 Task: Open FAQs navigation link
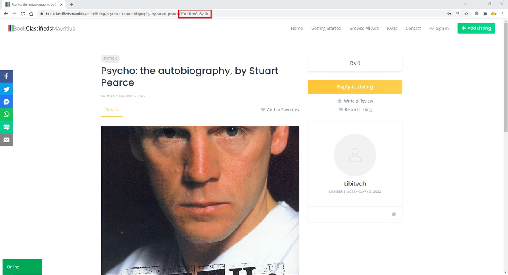[392, 28]
